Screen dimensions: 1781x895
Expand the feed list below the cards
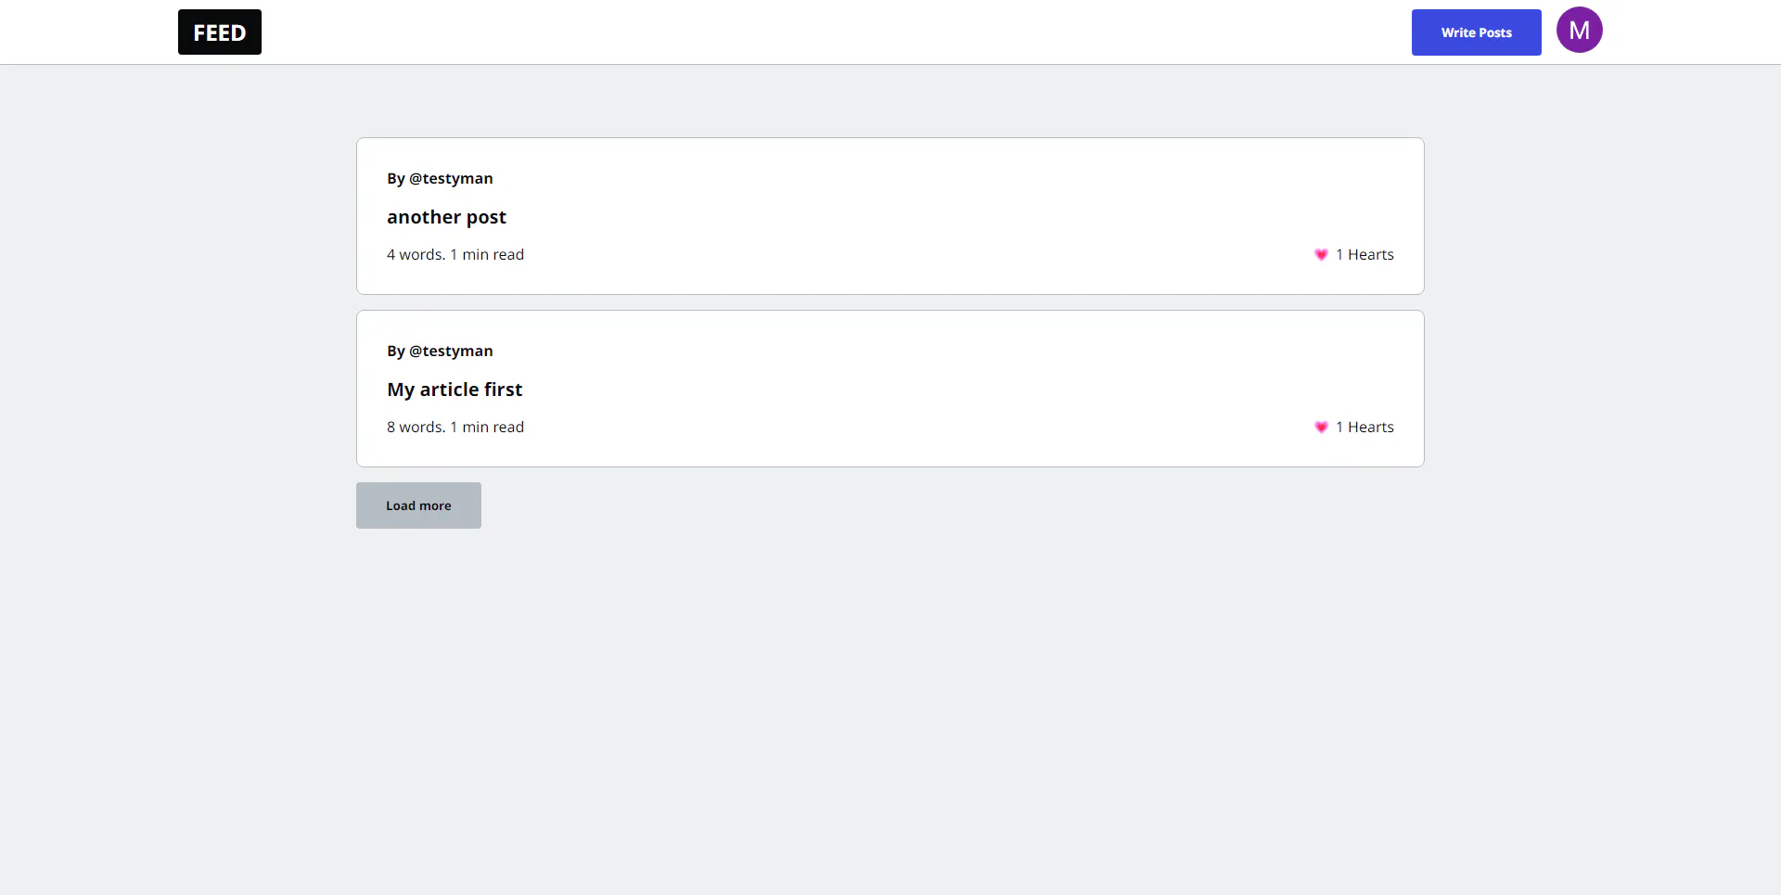point(417,505)
